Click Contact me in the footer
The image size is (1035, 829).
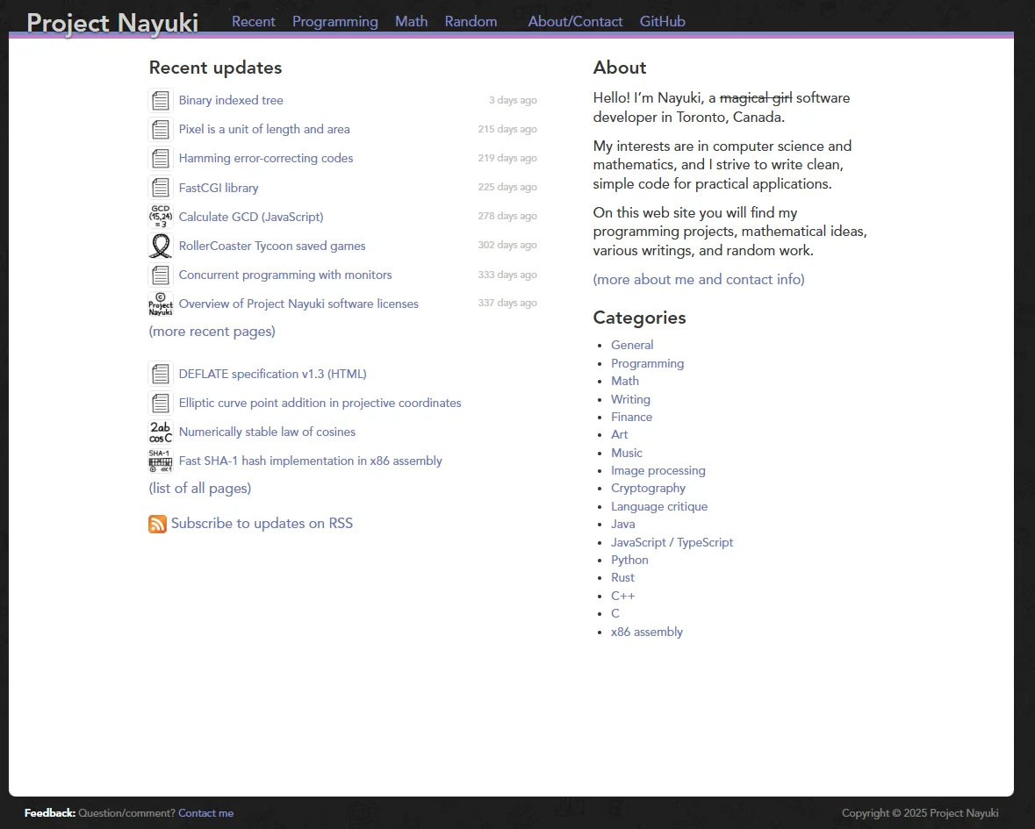click(x=205, y=813)
